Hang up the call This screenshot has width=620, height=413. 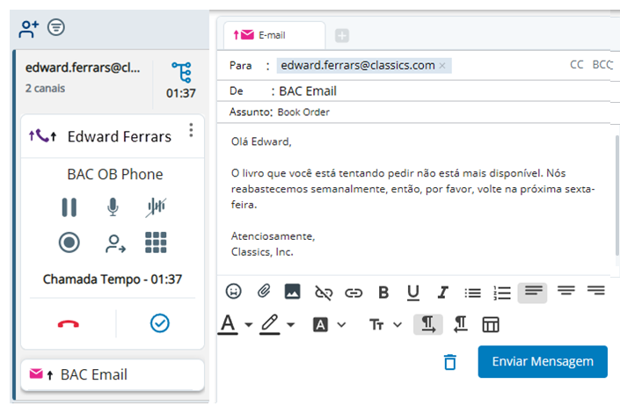point(69,324)
